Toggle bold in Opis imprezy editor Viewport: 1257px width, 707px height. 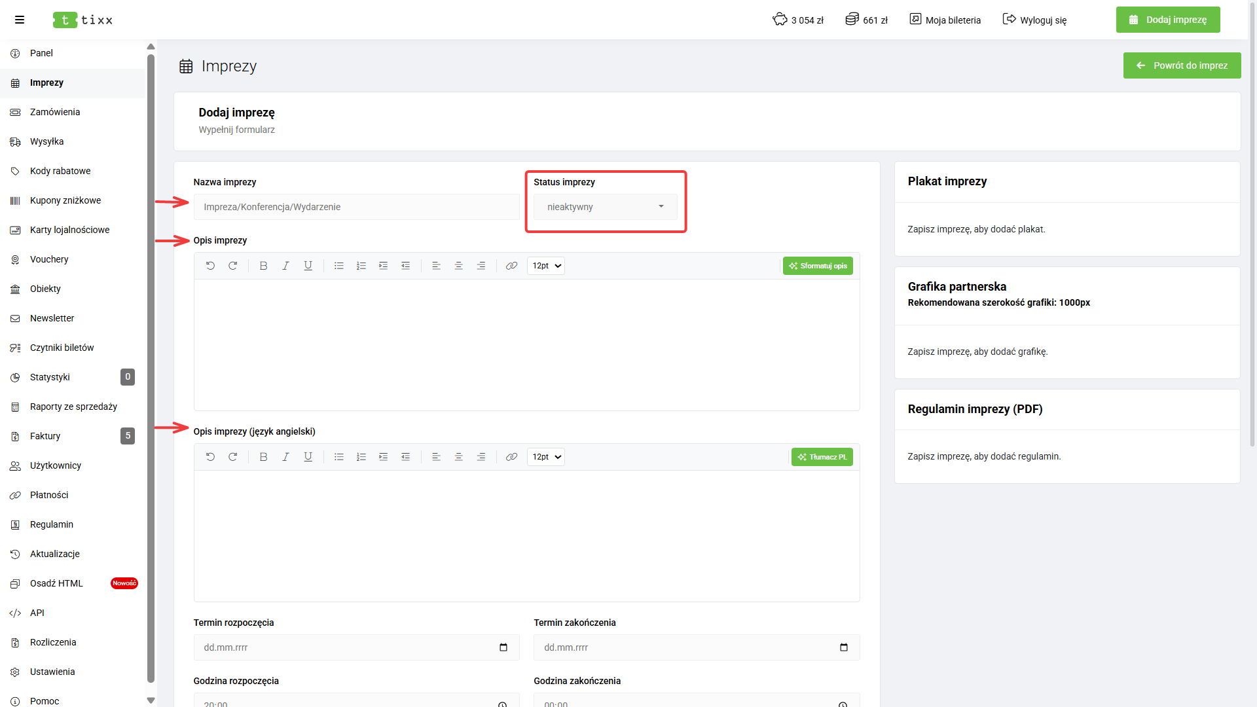[263, 266]
